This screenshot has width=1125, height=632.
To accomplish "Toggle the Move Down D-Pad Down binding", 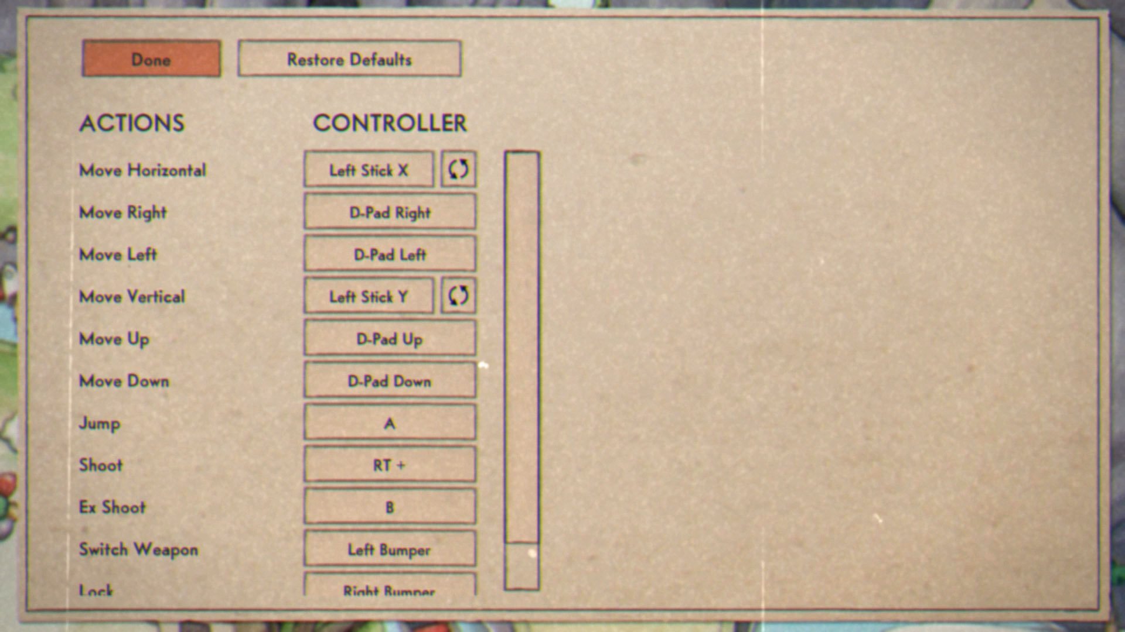I will click(390, 380).
